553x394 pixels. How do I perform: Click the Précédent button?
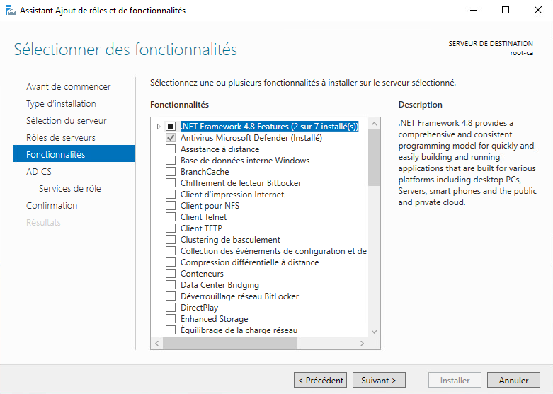coord(320,380)
